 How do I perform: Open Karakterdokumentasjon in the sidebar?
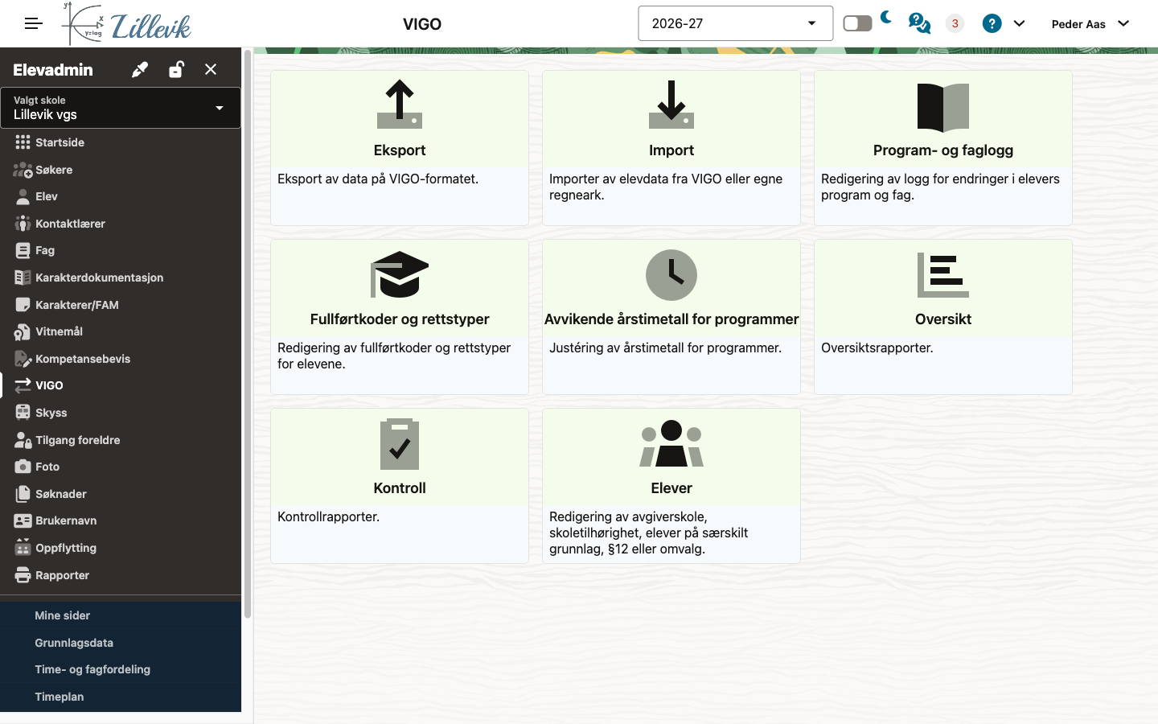coord(121,278)
